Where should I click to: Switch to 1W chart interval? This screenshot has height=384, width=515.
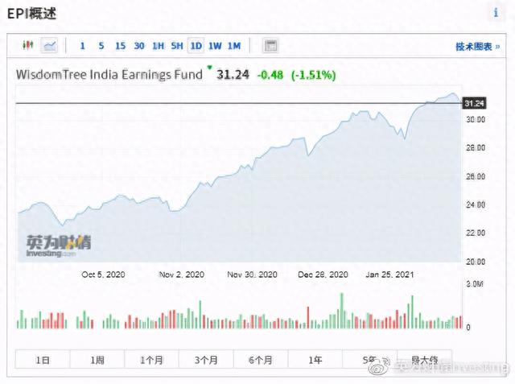[x=215, y=46]
